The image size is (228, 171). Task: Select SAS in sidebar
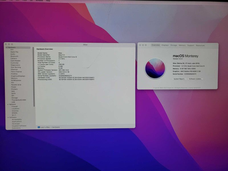pyautogui.click(x=13, y=91)
